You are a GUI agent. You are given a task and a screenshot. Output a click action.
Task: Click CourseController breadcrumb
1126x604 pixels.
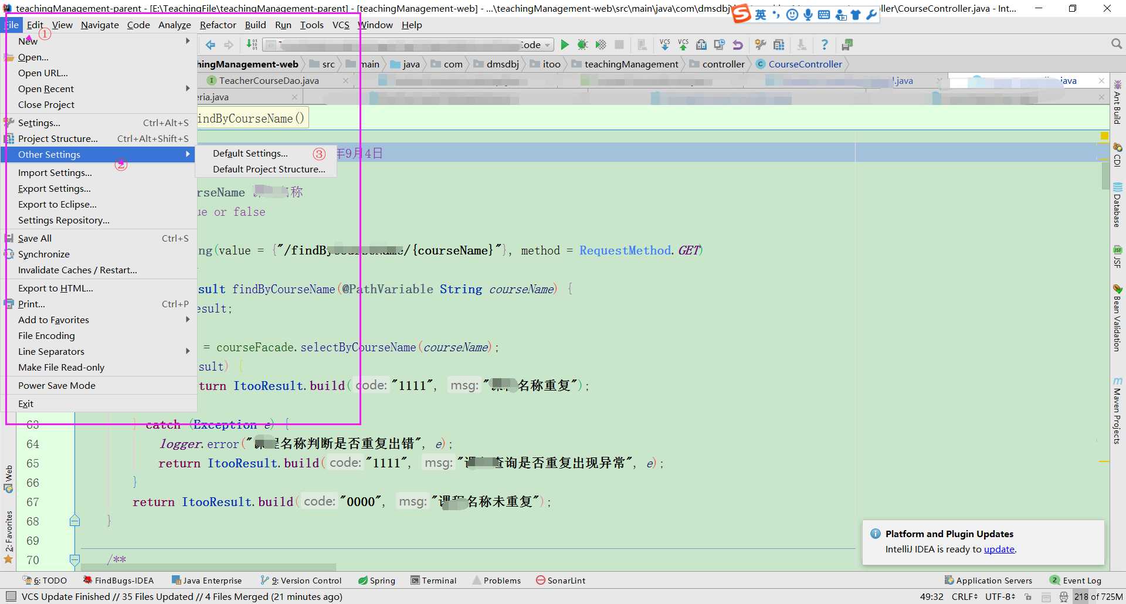(x=799, y=64)
